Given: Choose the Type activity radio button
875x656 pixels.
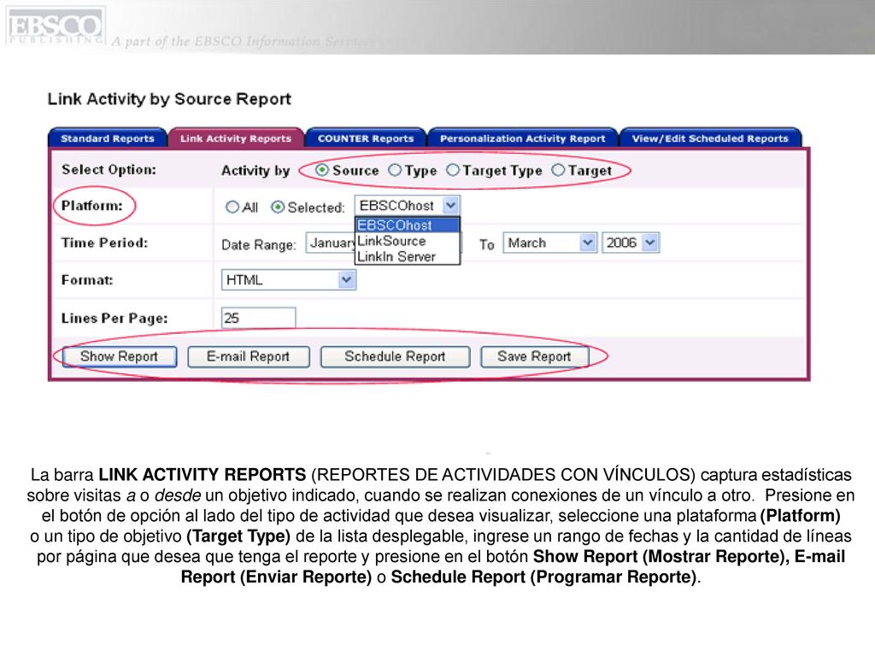Looking at the screenshot, I should (395, 170).
